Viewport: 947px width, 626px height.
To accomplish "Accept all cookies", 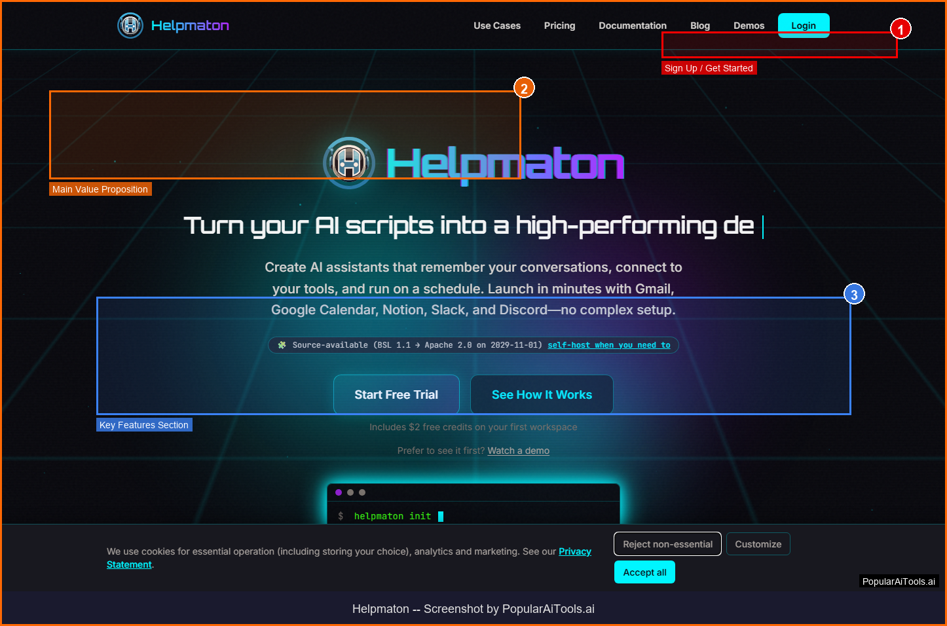I will [x=644, y=572].
